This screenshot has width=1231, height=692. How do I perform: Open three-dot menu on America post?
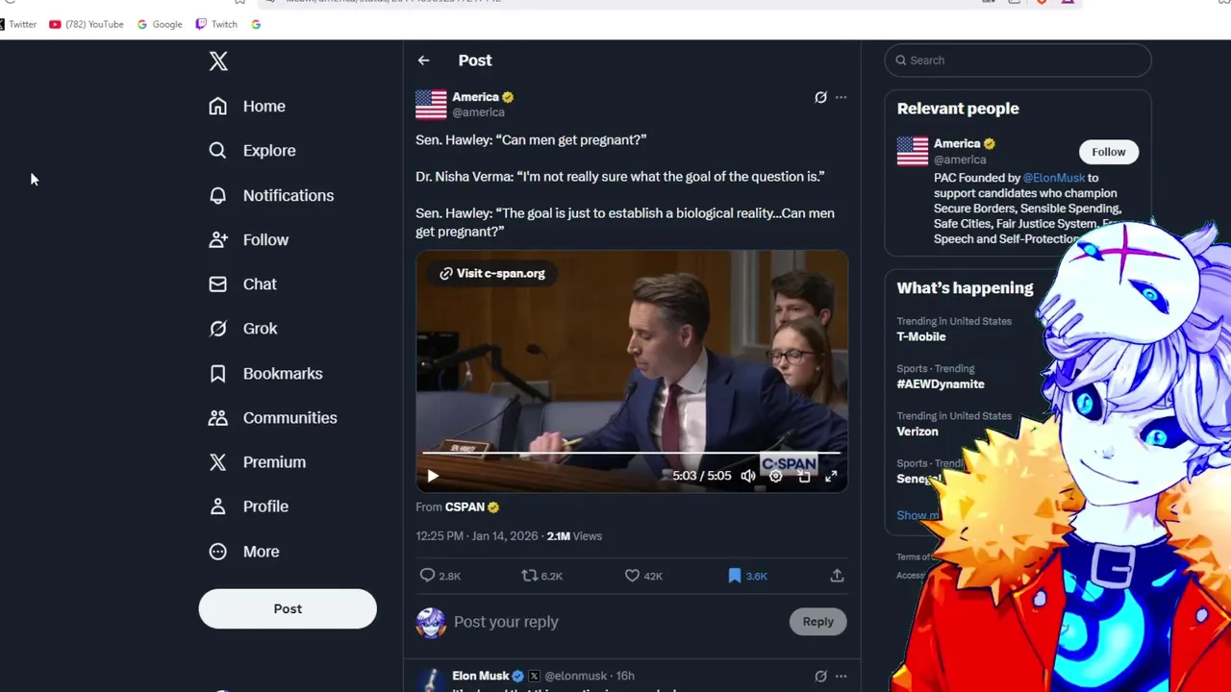tap(841, 97)
